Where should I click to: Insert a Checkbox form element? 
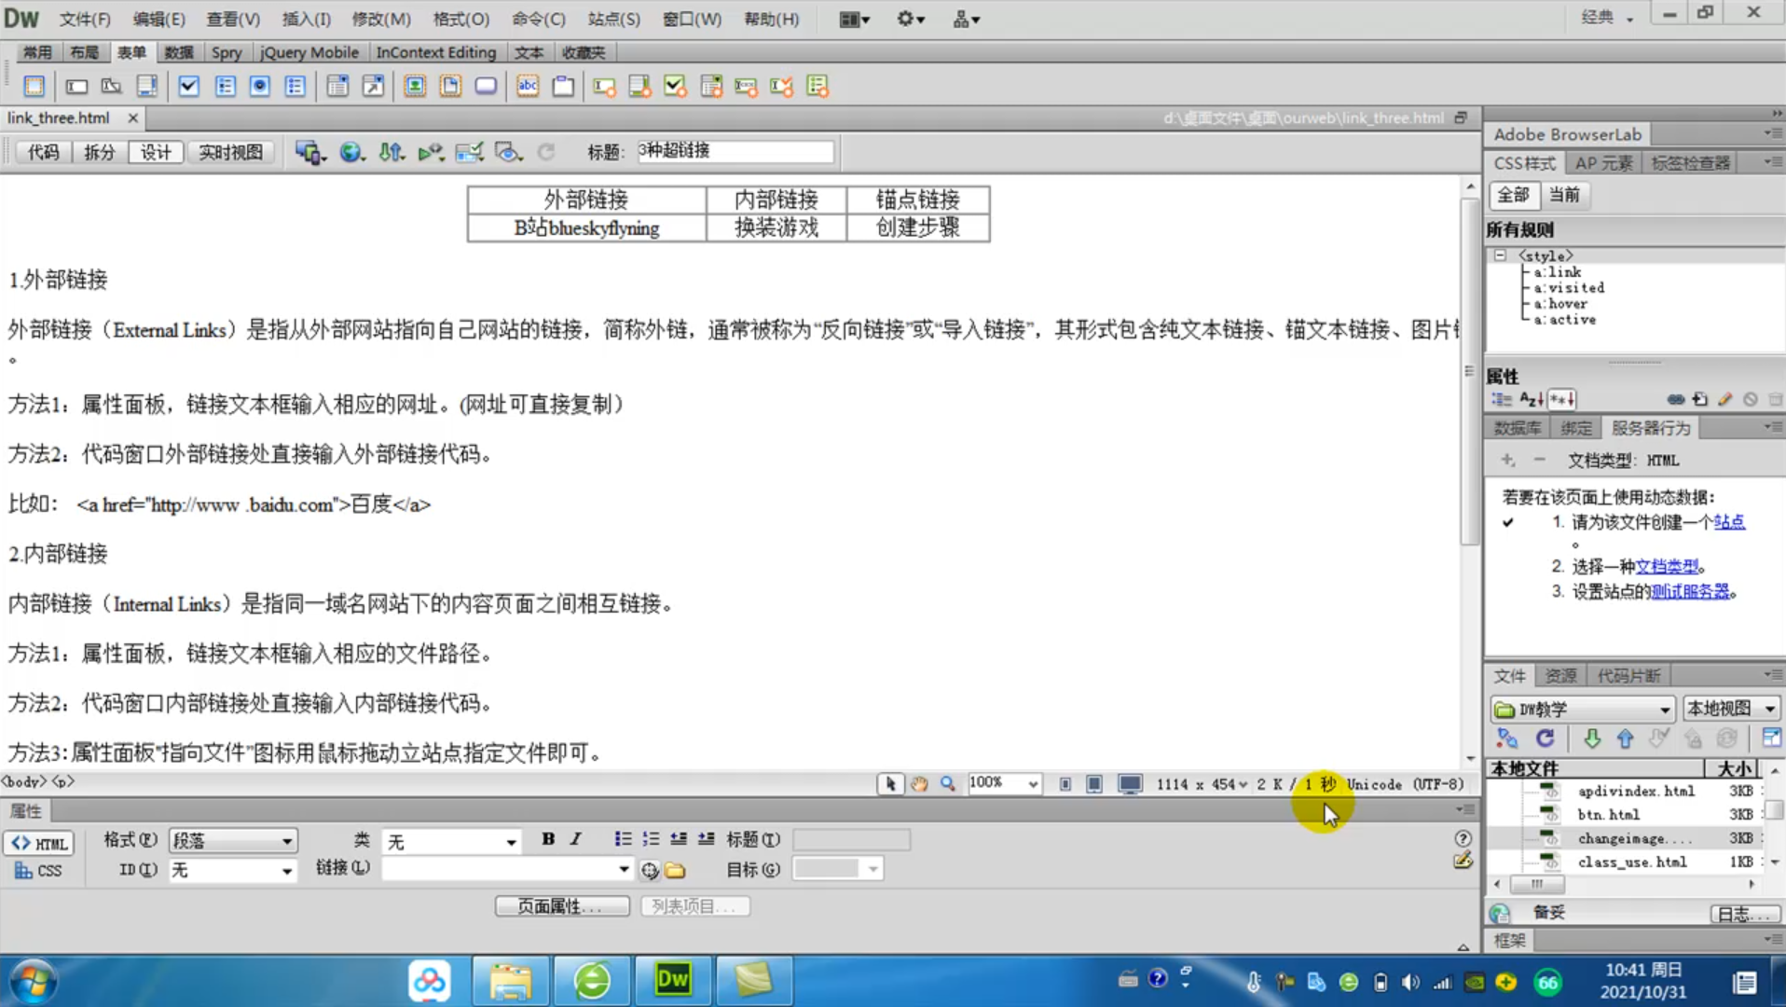[189, 87]
